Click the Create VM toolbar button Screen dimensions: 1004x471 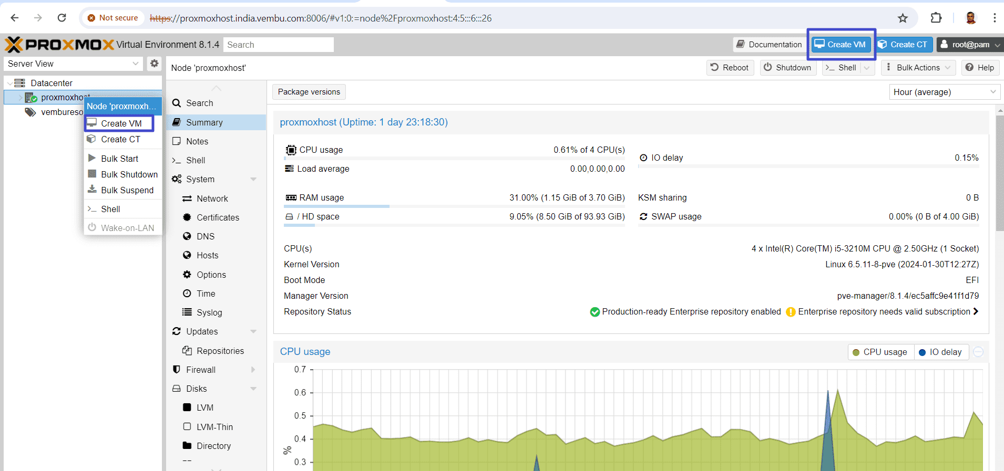click(x=841, y=45)
